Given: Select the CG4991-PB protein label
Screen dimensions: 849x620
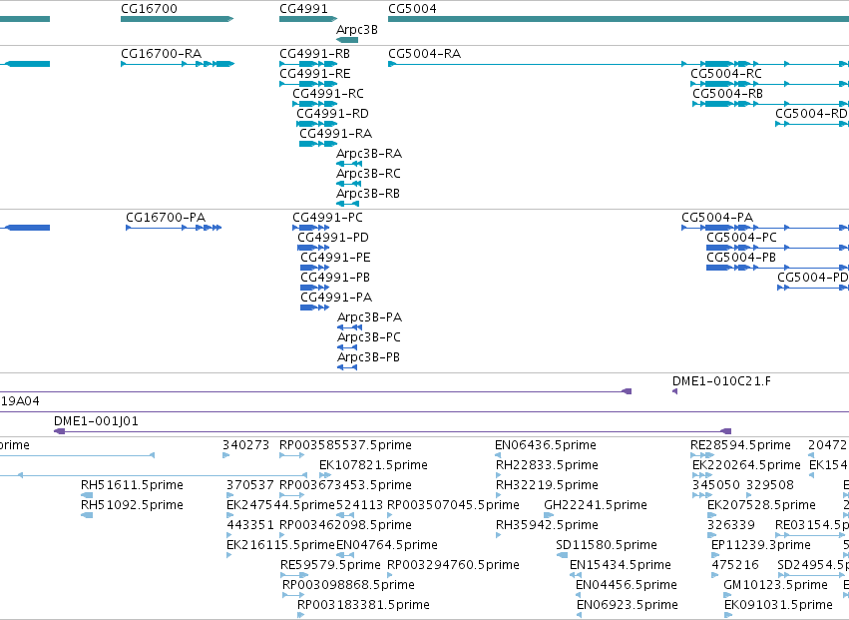Looking at the screenshot, I should (x=335, y=278).
